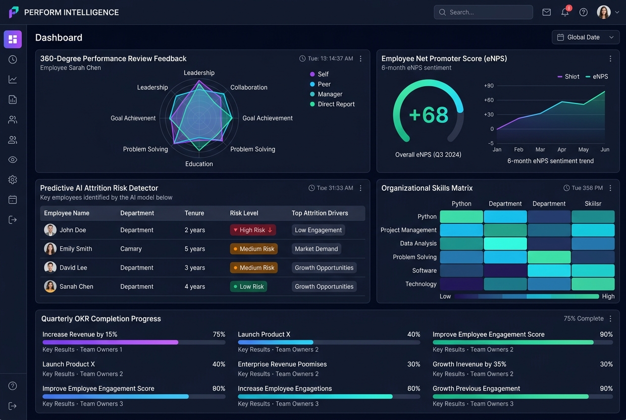626x420 pixels.
Task: Expand the profile menu chevron
Action: pos(617,12)
